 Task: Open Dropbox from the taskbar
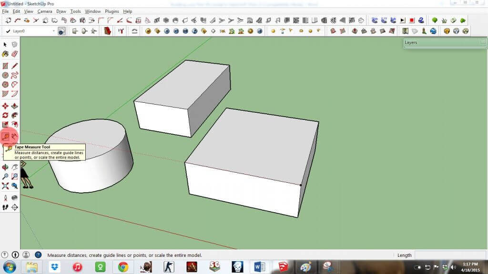pos(55,267)
